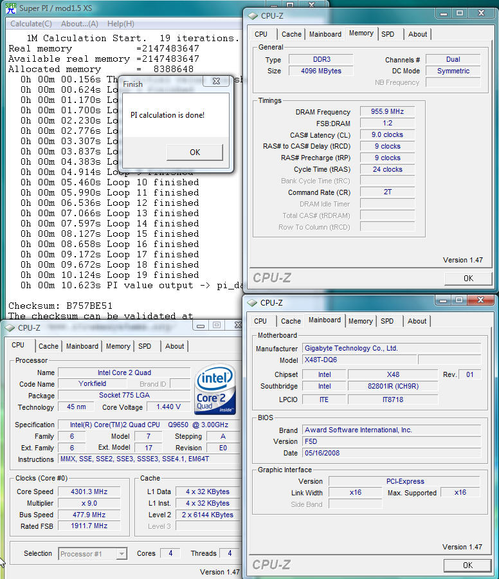Click the LPCIO IT8718 field

pos(393,400)
